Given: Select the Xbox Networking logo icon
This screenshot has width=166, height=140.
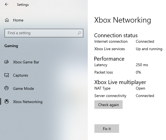Looking at the screenshot, I should click(7, 101).
